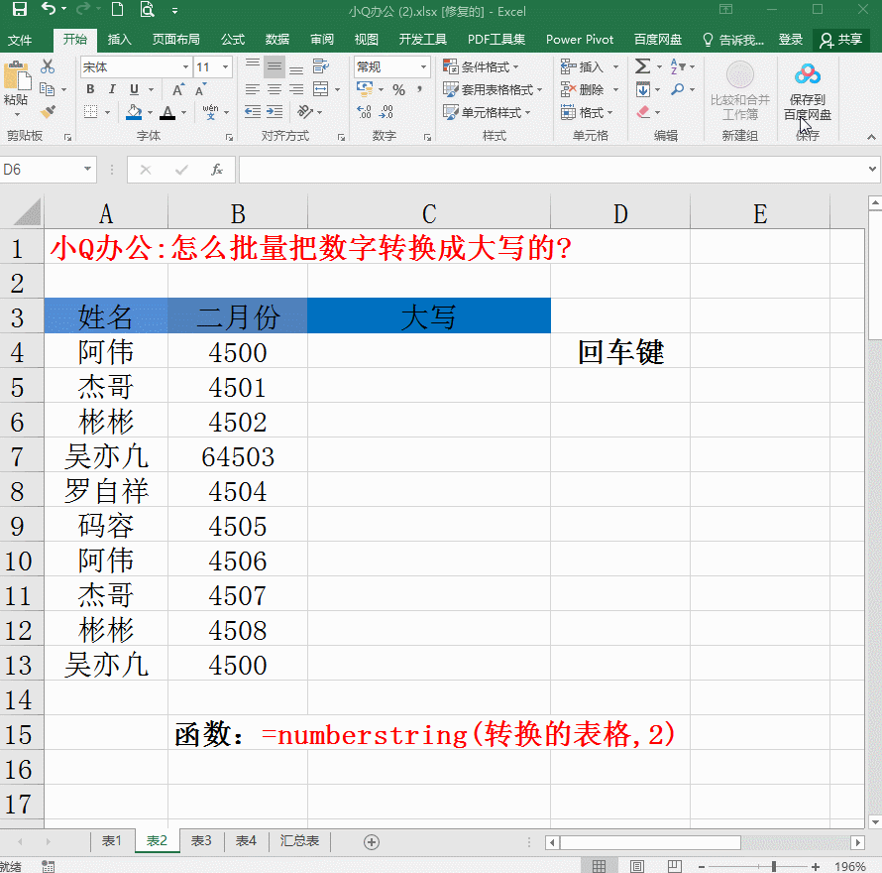
Task: Open accounting number format
Action: [x=365, y=89]
